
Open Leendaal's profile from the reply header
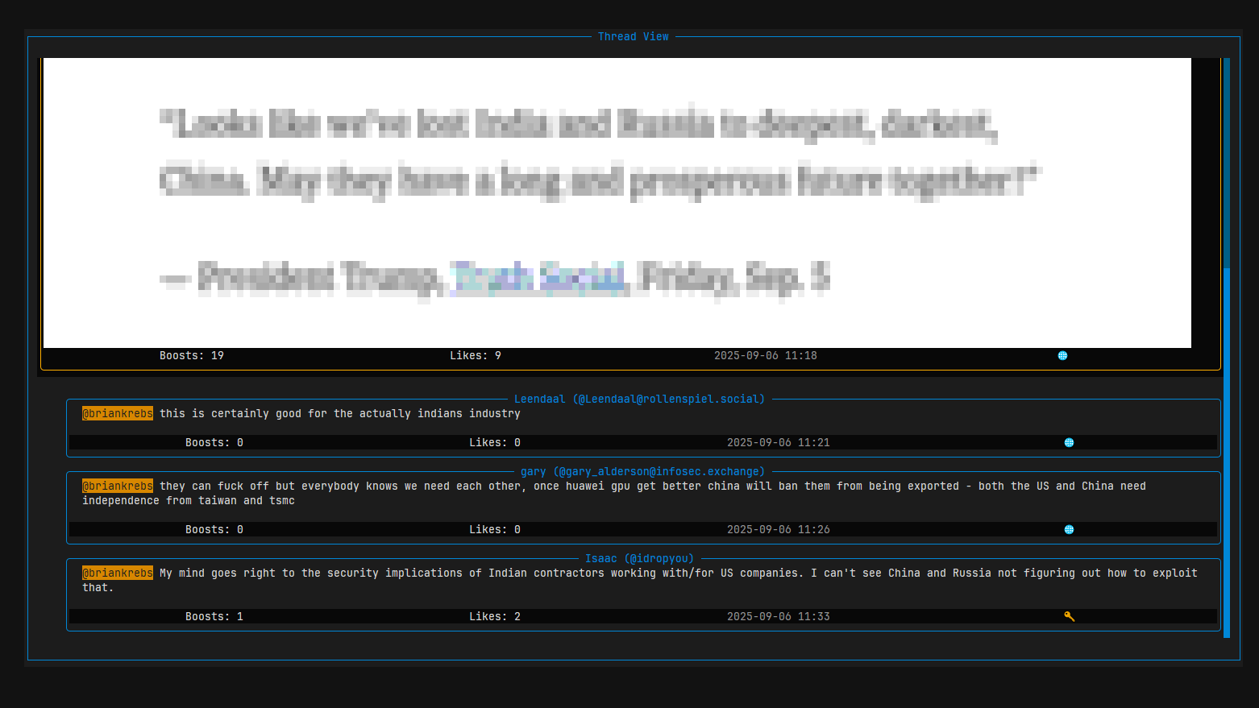[x=639, y=399]
